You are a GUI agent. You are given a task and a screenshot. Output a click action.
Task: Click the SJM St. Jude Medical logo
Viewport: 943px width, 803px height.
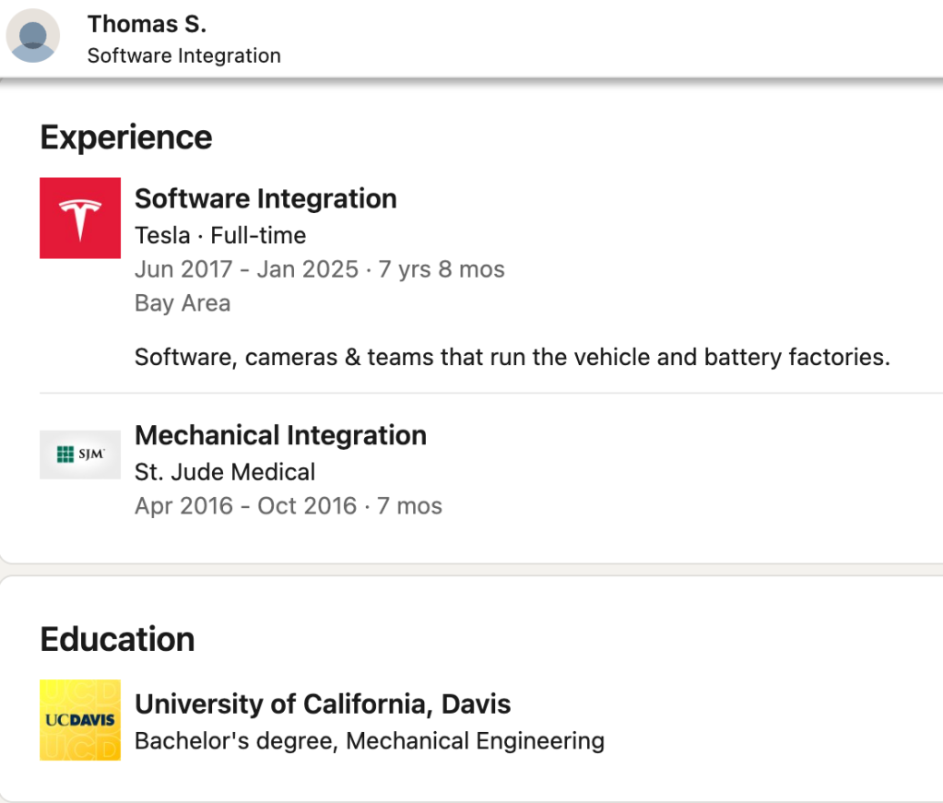pyautogui.click(x=80, y=455)
